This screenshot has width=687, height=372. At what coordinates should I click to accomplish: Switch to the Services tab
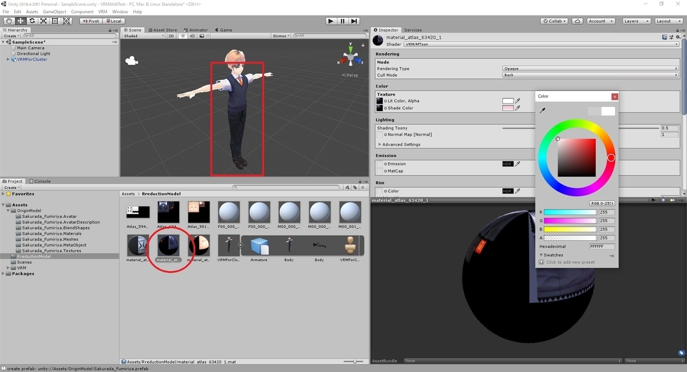pyautogui.click(x=413, y=30)
